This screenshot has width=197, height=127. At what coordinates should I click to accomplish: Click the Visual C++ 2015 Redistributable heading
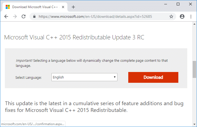coord(74,37)
